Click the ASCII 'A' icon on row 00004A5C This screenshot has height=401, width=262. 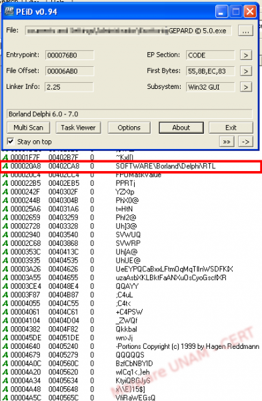(5, 398)
